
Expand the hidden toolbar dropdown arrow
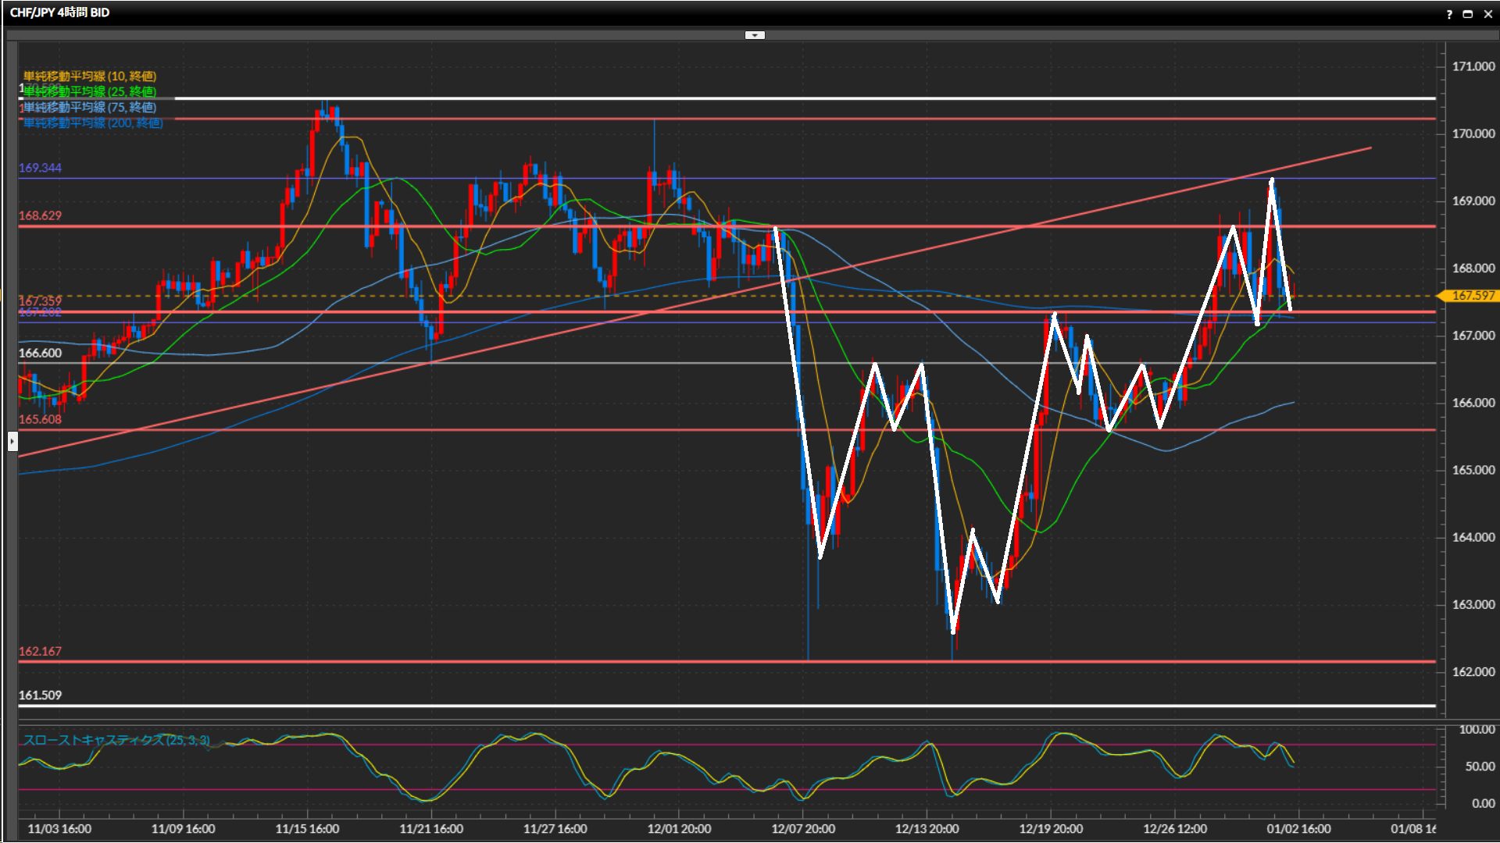pos(755,35)
